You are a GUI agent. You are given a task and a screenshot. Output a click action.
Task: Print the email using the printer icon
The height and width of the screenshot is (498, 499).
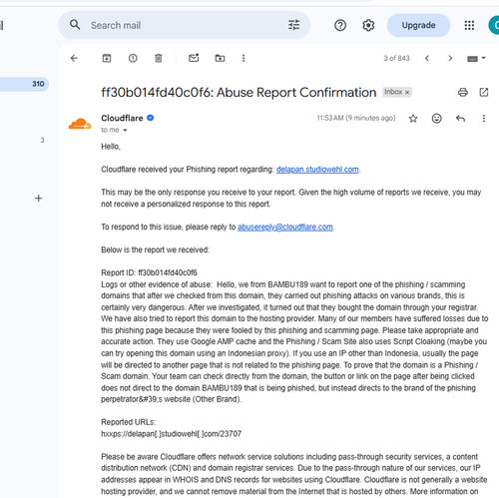tap(463, 92)
